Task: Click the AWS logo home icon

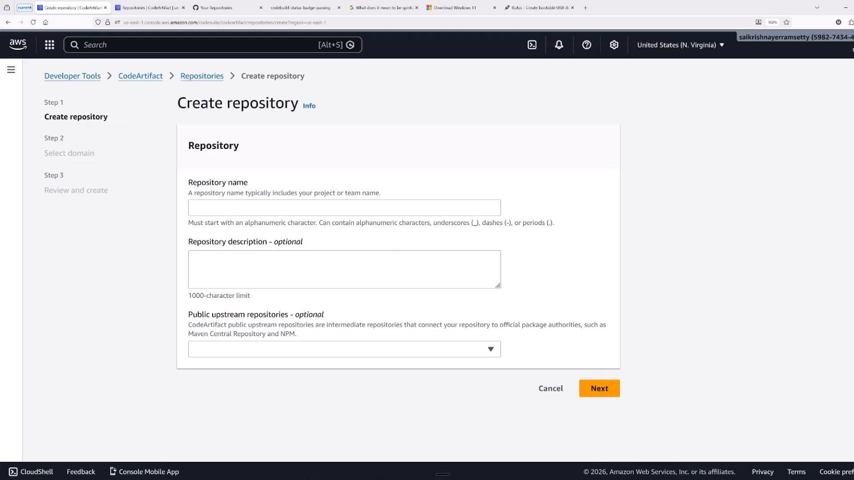Action: [x=18, y=44]
